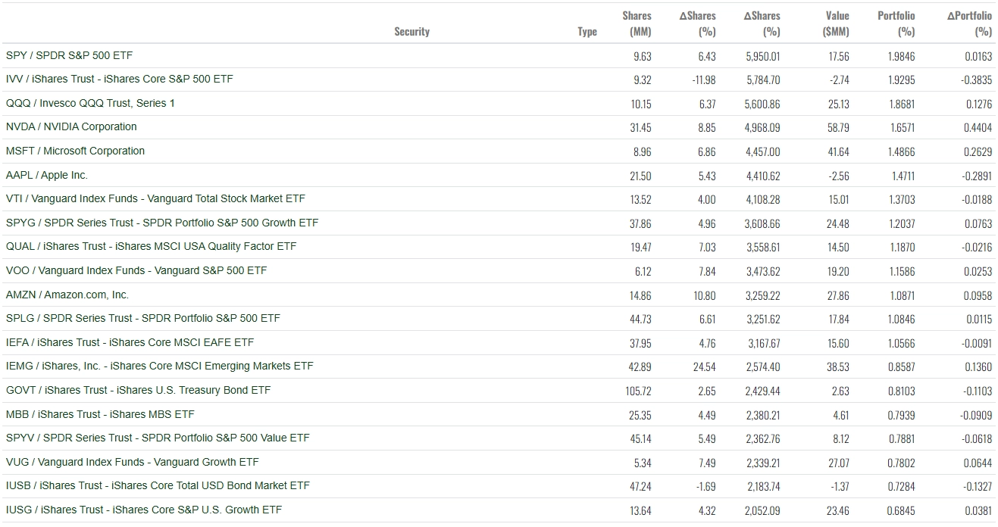The width and height of the screenshot is (998, 527).
Task: Select SPY portfolio change 0.0163
Action: [x=978, y=56]
